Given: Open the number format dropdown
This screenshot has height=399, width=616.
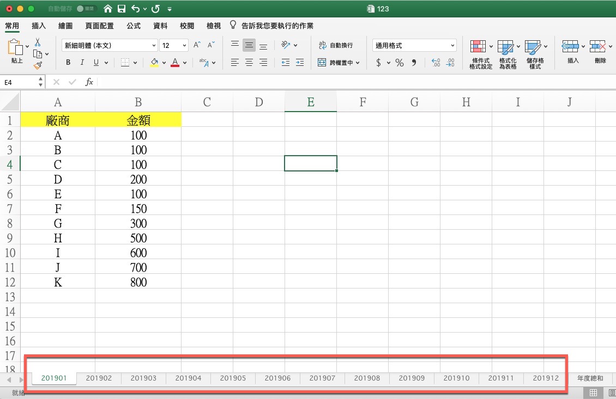Looking at the screenshot, I should pyautogui.click(x=453, y=46).
